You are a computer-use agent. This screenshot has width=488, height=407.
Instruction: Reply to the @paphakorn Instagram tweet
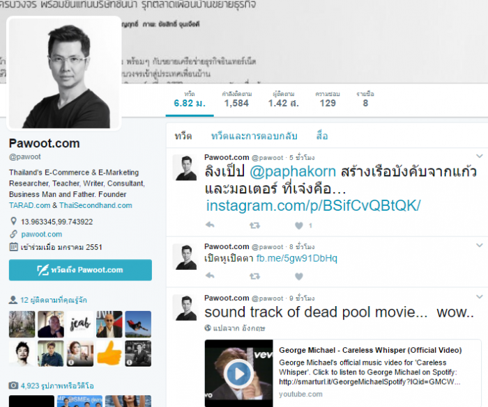tap(210, 225)
